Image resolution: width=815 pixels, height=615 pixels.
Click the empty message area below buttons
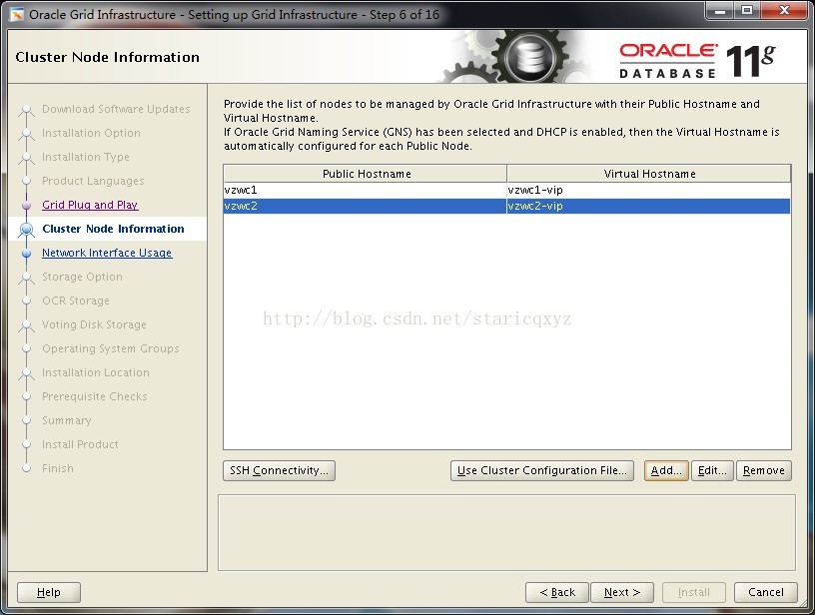pos(506,532)
